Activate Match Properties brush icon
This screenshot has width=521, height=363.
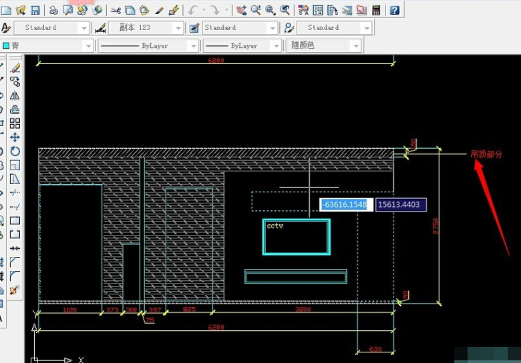click(159, 10)
